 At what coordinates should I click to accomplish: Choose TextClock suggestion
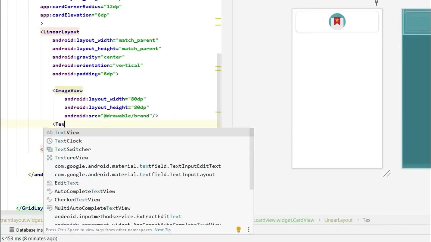(148, 141)
